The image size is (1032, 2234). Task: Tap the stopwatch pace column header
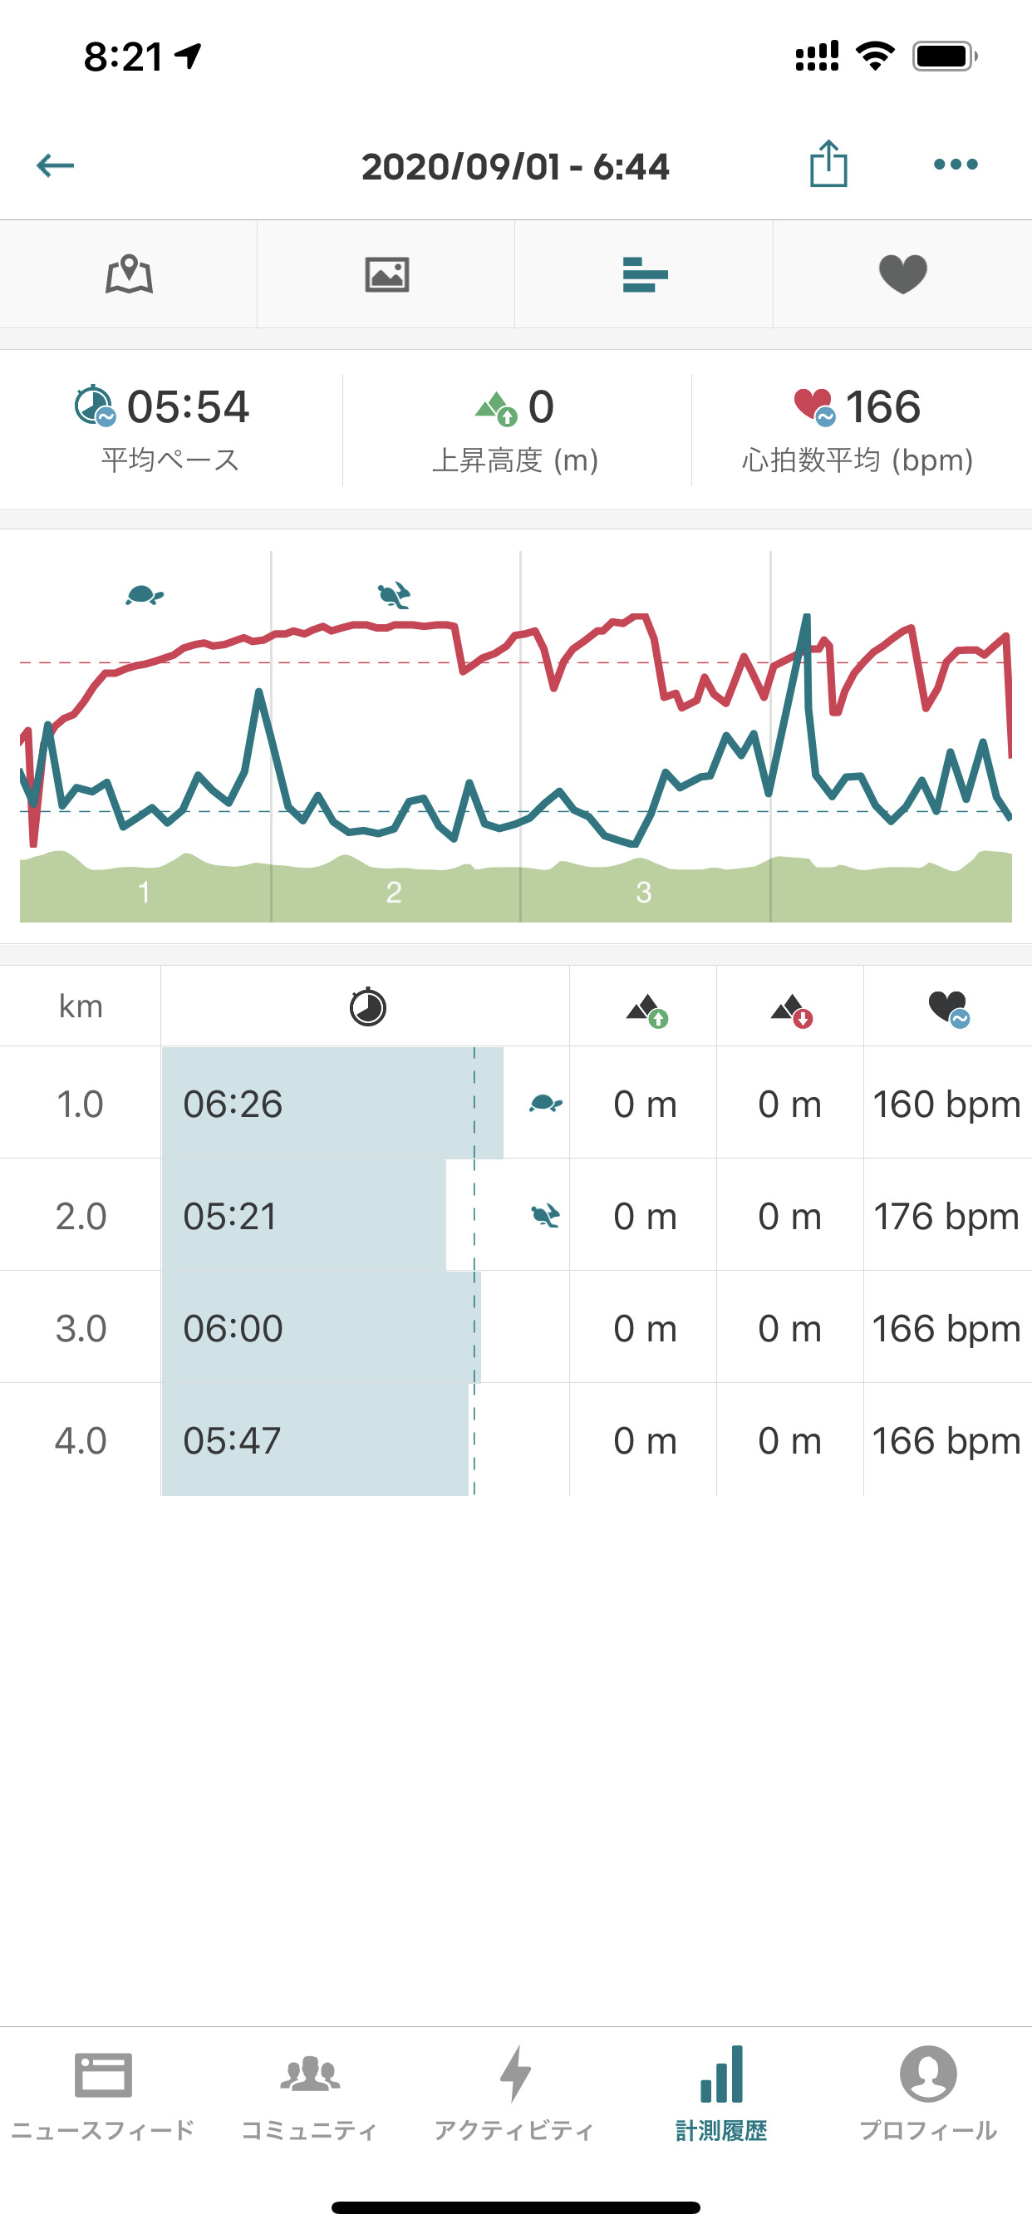pyautogui.click(x=366, y=1006)
